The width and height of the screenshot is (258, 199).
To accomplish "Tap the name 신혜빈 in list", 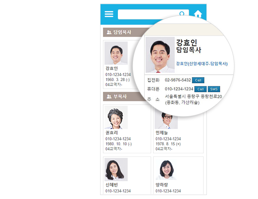I will [111, 185].
